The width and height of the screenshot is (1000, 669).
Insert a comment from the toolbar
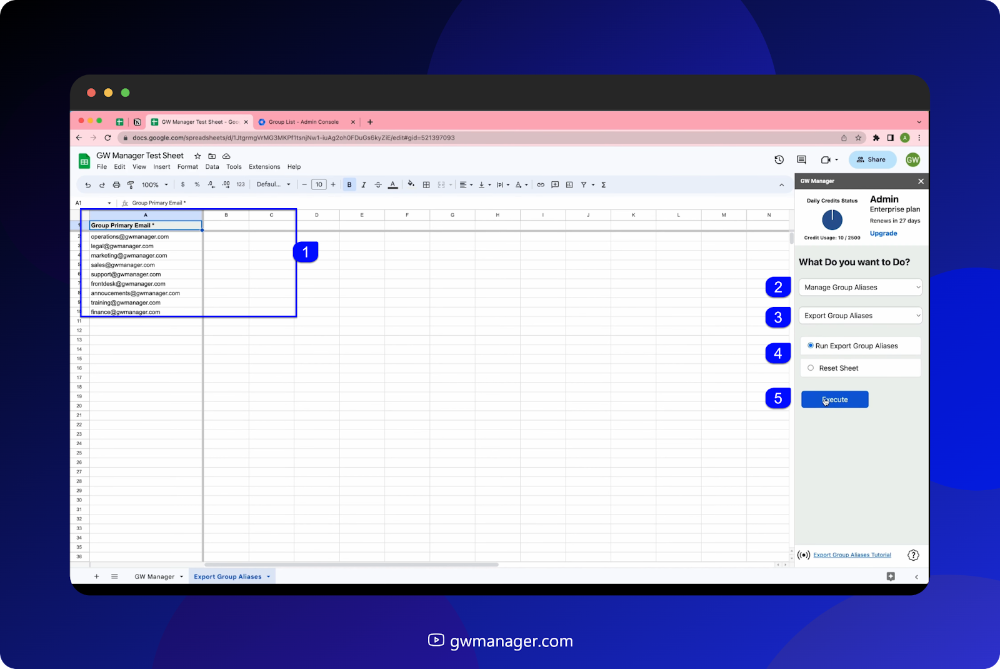coord(555,185)
